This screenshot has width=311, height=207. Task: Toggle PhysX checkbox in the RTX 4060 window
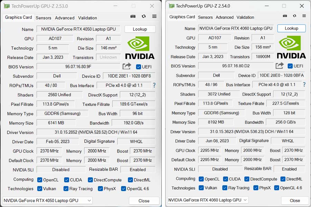pyautogui.click(x=256, y=188)
